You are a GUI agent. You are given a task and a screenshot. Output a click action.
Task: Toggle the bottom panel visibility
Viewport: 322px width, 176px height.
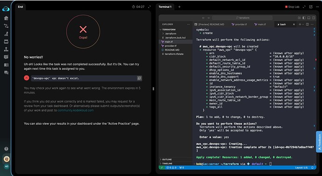309,18
